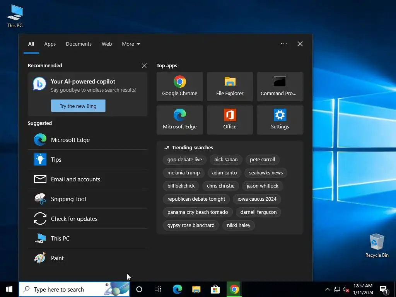The height and width of the screenshot is (297, 396).
Task: Open Microsoft Edge from the taskbar
Action: point(178,289)
